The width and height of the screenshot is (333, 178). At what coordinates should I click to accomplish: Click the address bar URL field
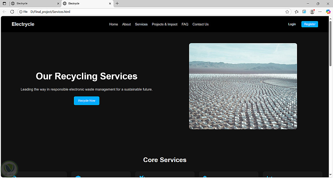tap(154, 12)
